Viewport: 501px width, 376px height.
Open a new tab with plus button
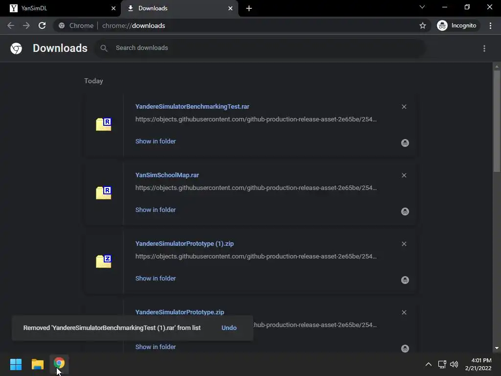click(x=249, y=8)
